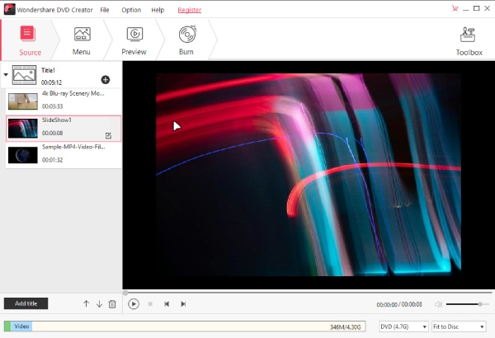The width and height of the screenshot is (495, 338).
Task: Click the '00:03:33' clip duration
Action: pos(53,106)
